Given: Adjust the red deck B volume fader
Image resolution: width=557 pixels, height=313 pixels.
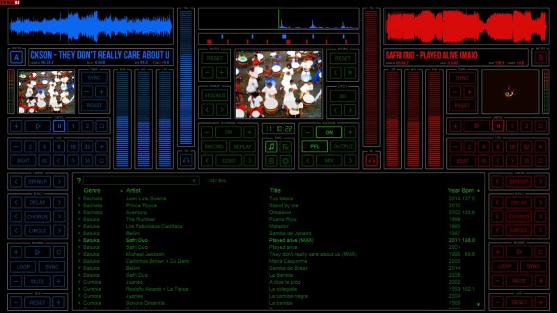Looking at the screenshot, I should click(x=371, y=78).
